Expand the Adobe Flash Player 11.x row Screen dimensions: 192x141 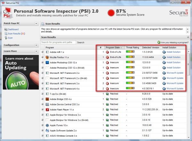tap(42, 109)
